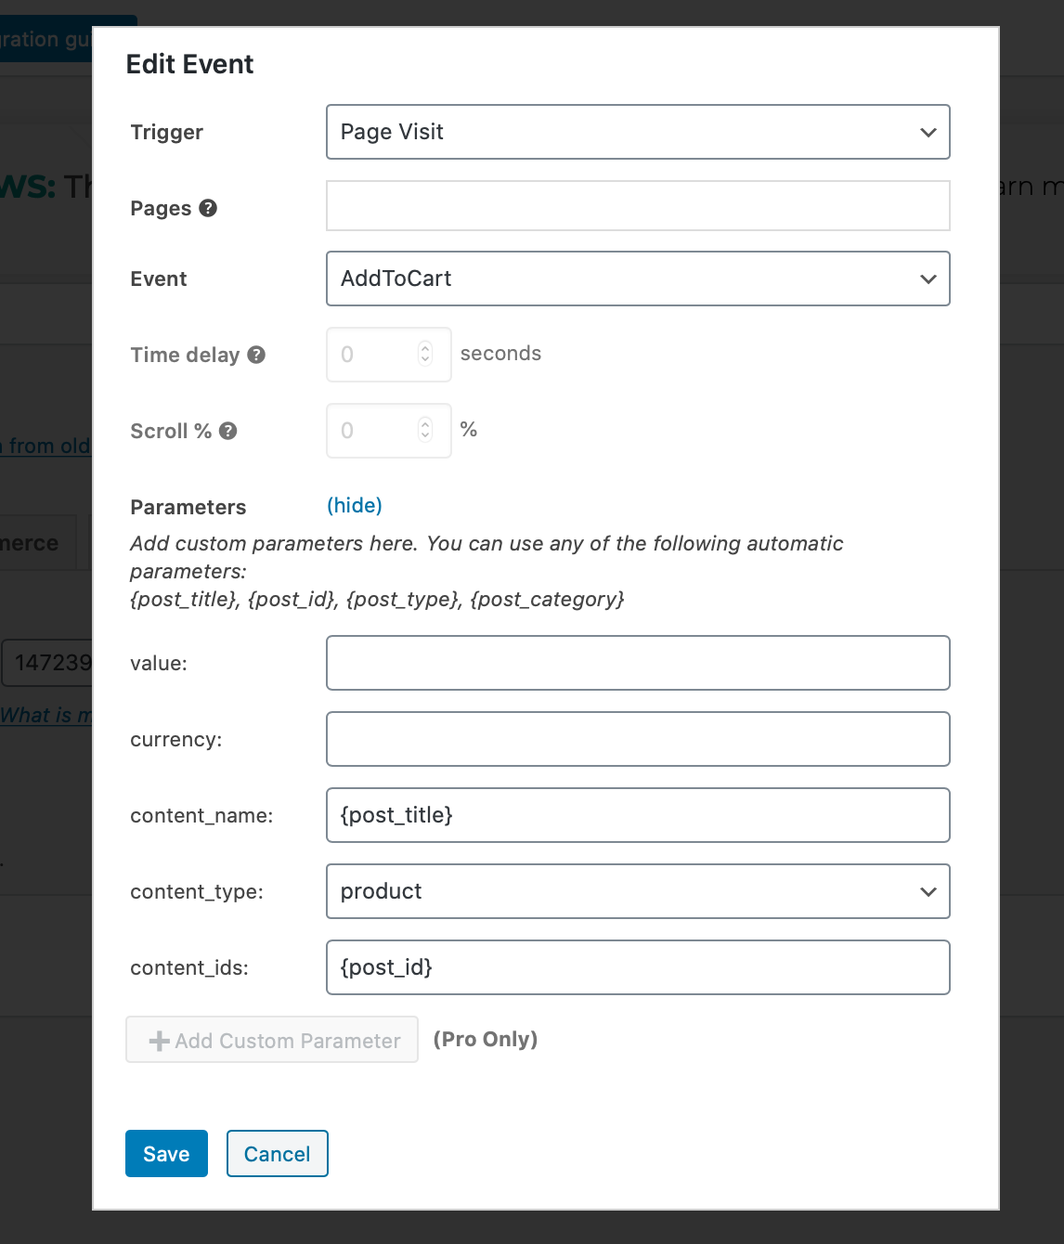The width and height of the screenshot is (1064, 1244).
Task: Open the Event dropdown showing AddToCart
Action: coord(638,279)
